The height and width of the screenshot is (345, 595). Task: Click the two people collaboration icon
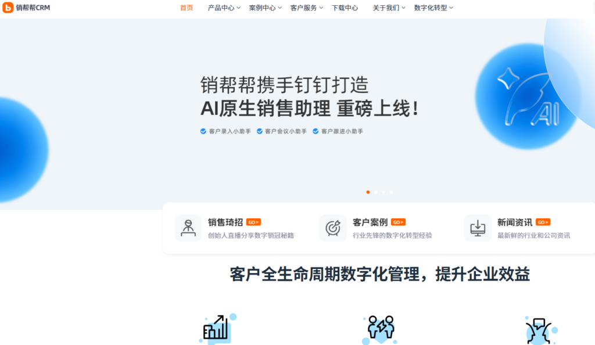tap(379, 329)
